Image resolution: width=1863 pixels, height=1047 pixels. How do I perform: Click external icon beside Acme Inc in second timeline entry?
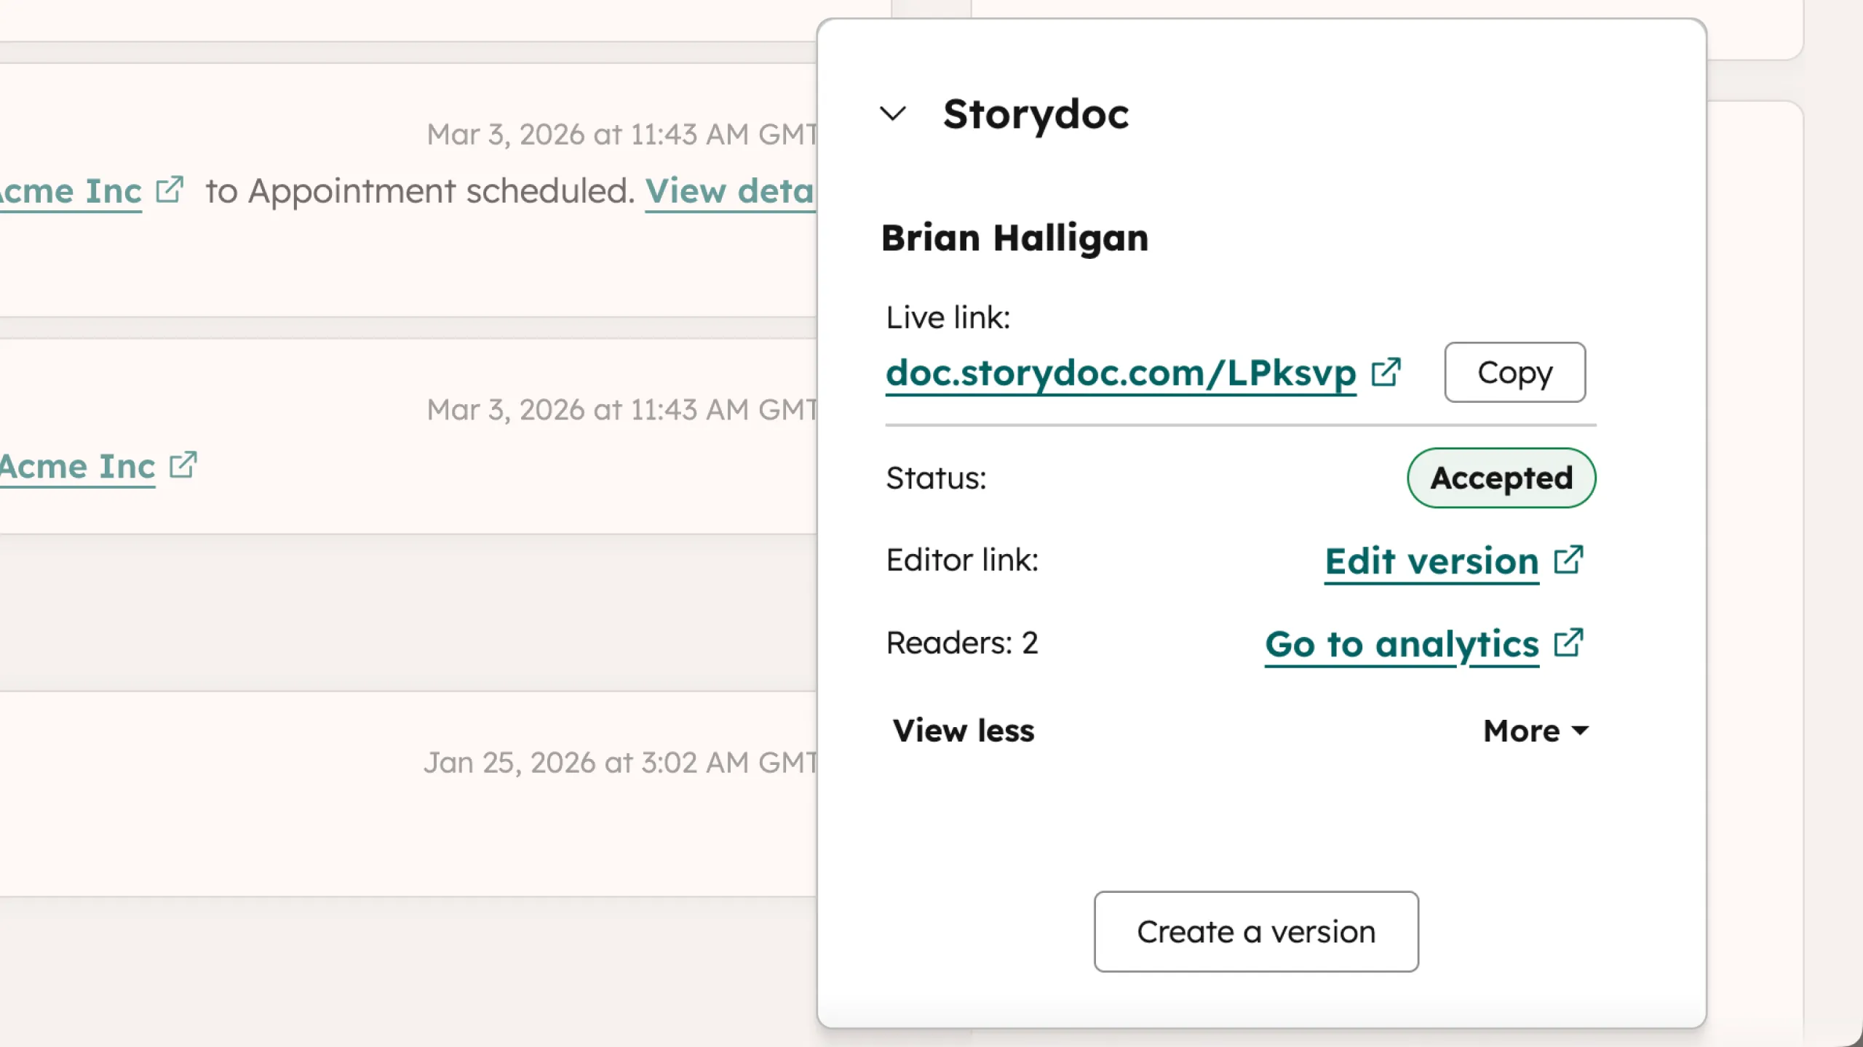(183, 465)
